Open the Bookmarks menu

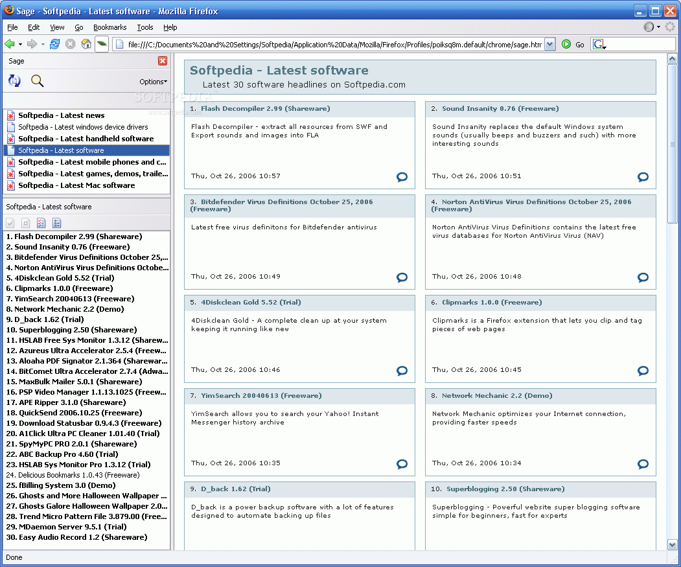click(110, 27)
